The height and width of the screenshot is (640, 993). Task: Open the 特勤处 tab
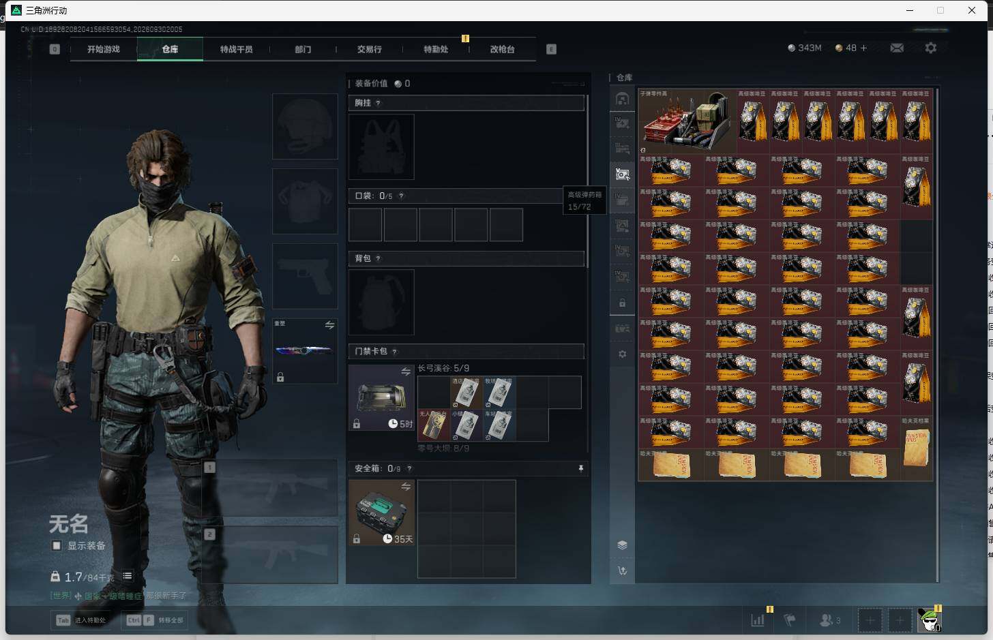(436, 49)
